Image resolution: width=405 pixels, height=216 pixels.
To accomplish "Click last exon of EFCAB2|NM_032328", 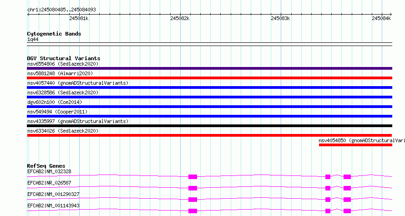I will tap(347, 177).
